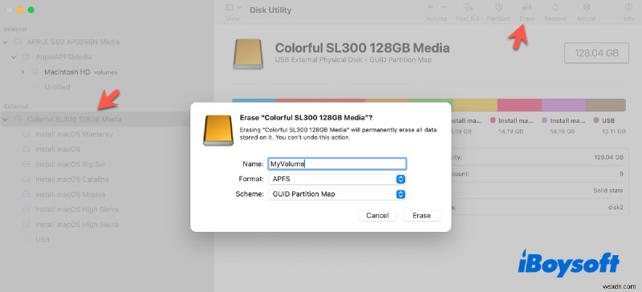Viewport: 642px width, 292px height.
Task: Confirm with the Erase button in dialog
Action: (x=422, y=216)
